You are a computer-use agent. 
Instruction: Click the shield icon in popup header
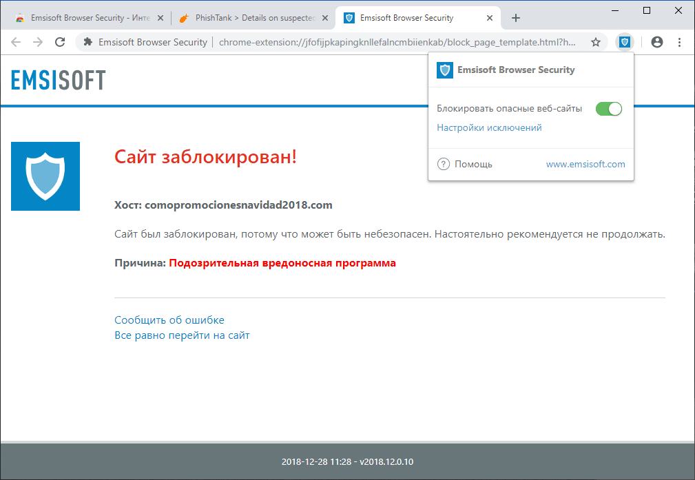(444, 70)
